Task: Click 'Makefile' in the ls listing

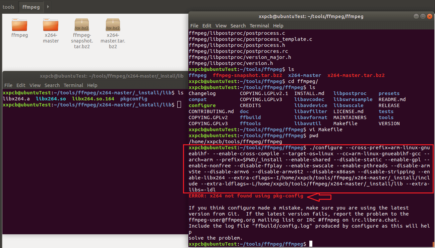Action: [346, 123]
